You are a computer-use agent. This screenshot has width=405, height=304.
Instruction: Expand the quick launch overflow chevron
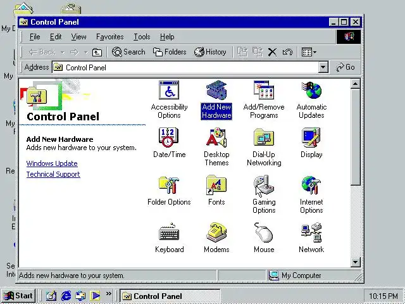[108, 294]
